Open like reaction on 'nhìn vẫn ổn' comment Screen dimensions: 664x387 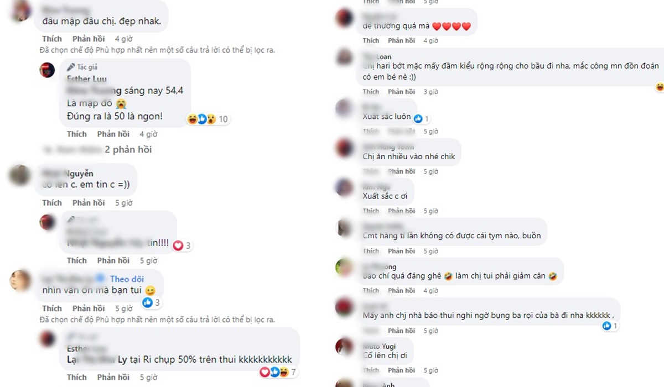coord(152,302)
